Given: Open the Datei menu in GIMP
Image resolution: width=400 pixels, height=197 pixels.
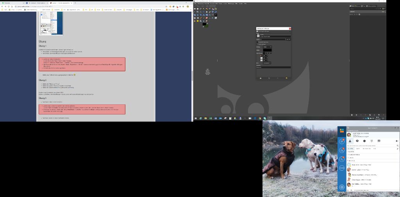Looking at the screenshot, I should tap(195, 4).
